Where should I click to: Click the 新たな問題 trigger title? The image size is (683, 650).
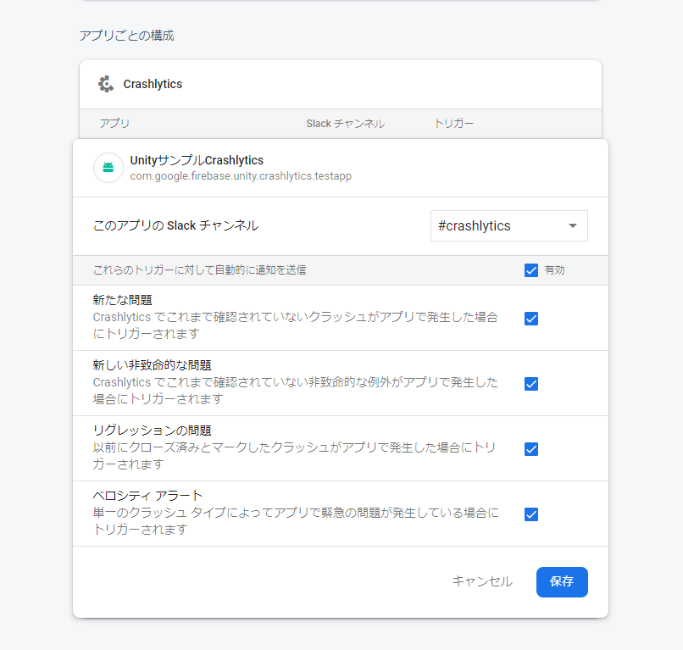click(122, 300)
